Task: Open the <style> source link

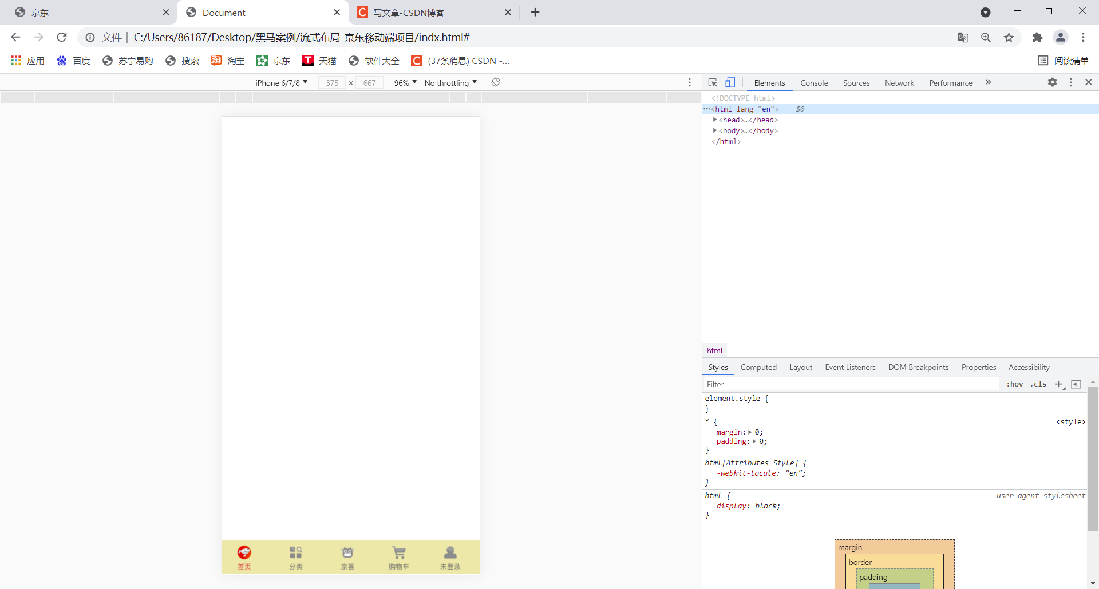Action: [x=1070, y=422]
